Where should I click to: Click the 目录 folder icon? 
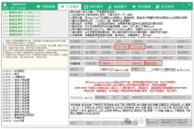pos(86,98)
